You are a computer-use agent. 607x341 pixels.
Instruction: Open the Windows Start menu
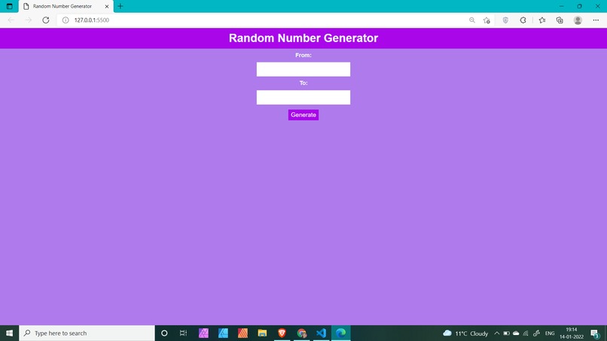[x=9, y=333]
